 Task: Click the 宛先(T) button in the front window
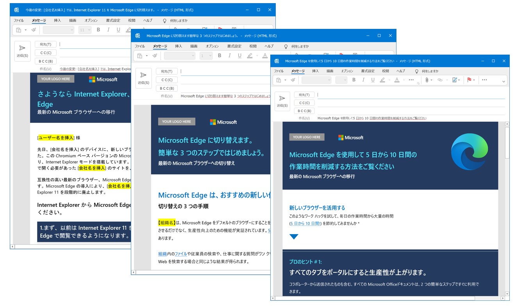(x=304, y=95)
